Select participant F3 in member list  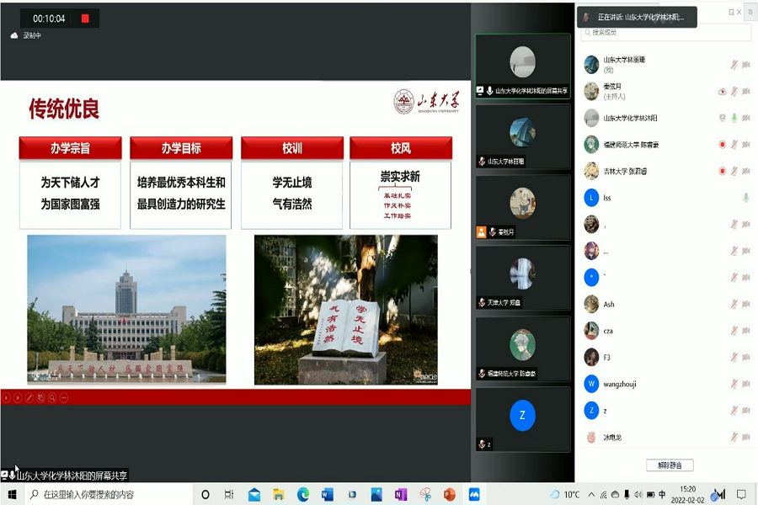click(667, 357)
